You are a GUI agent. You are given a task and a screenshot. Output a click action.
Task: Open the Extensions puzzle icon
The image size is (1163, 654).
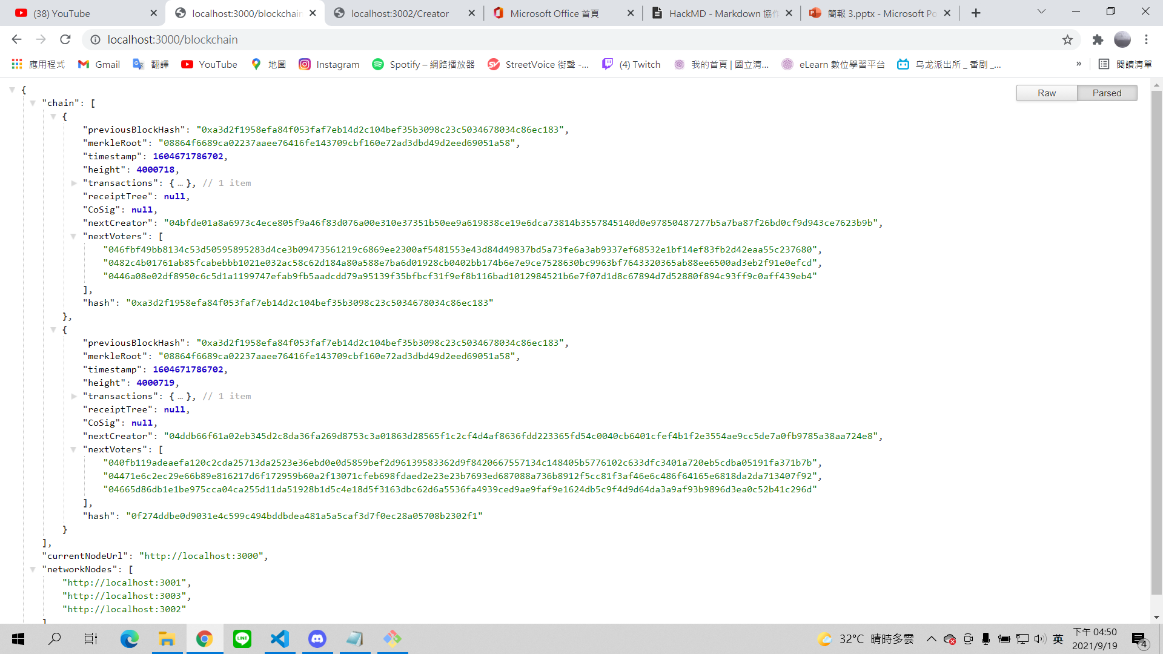tap(1098, 39)
